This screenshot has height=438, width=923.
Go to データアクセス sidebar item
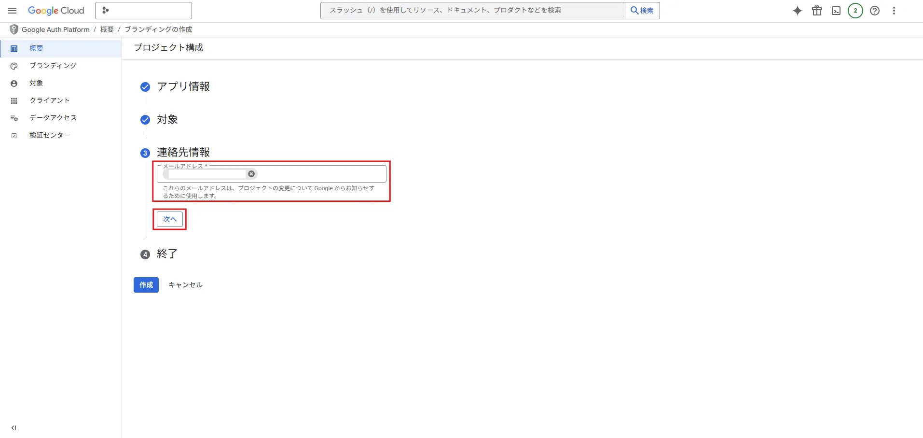pyautogui.click(x=53, y=118)
